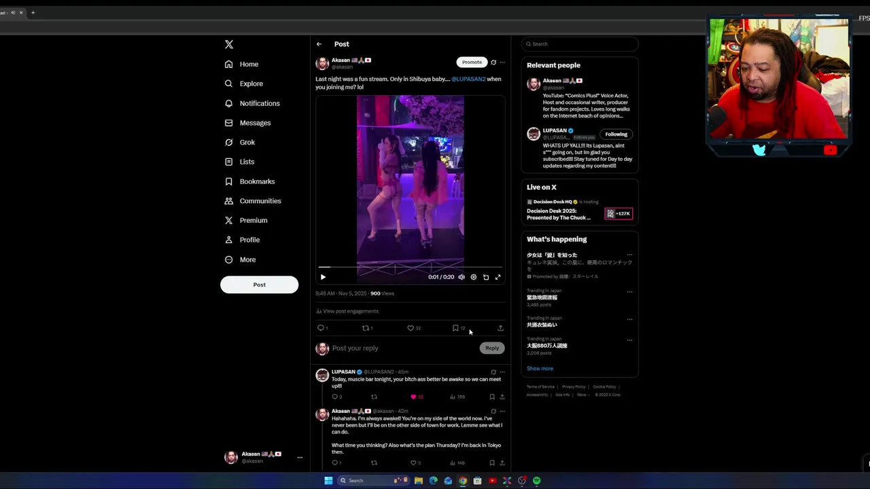Open File Explorer from the taskbar
Viewport: 870px width, 489px height.
[419, 481]
